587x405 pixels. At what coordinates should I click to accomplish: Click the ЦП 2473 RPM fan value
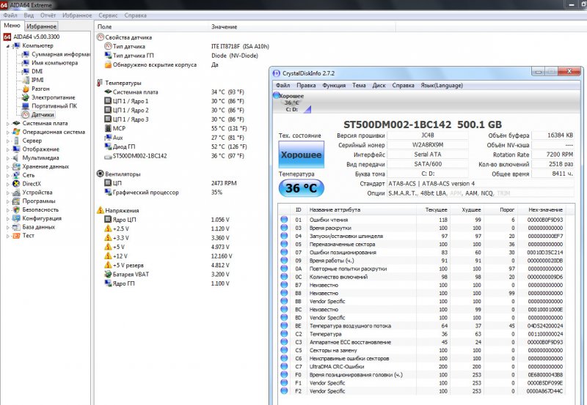[224, 183]
